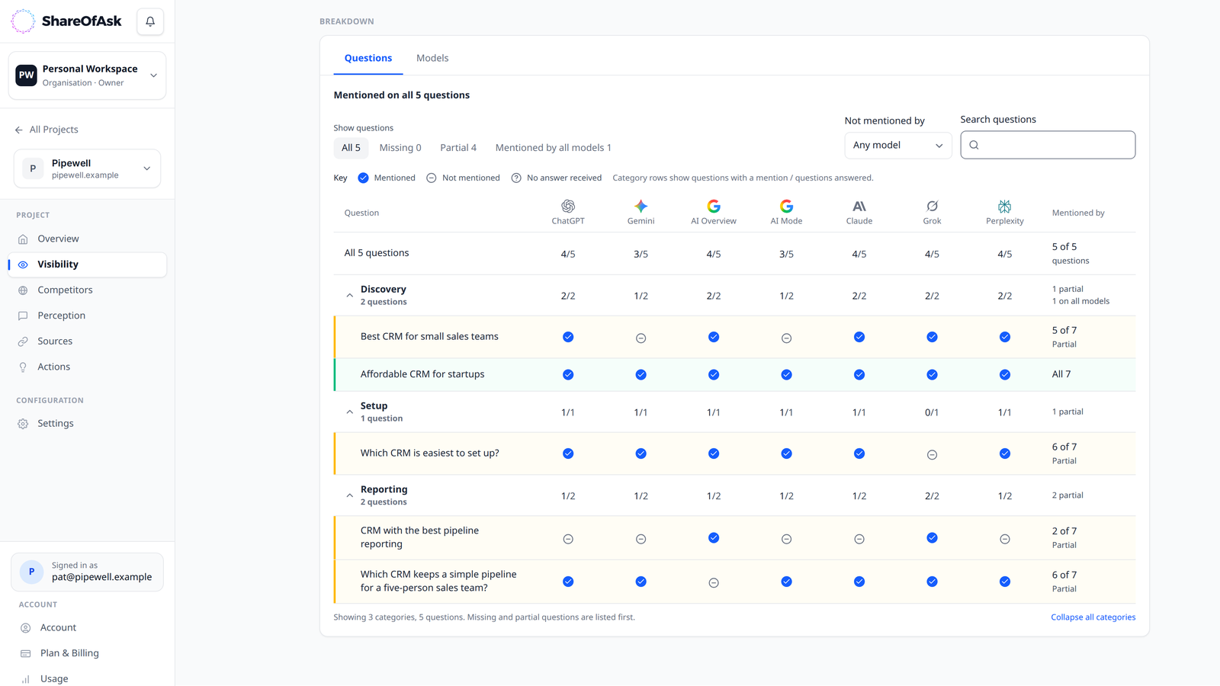The width and height of the screenshot is (1220, 686).
Task: Open the Personal Workspace switcher
Action: 87,75
